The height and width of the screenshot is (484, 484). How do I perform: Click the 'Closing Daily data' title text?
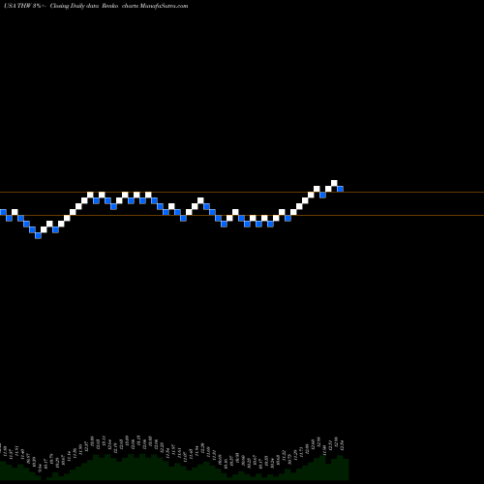[75, 6]
